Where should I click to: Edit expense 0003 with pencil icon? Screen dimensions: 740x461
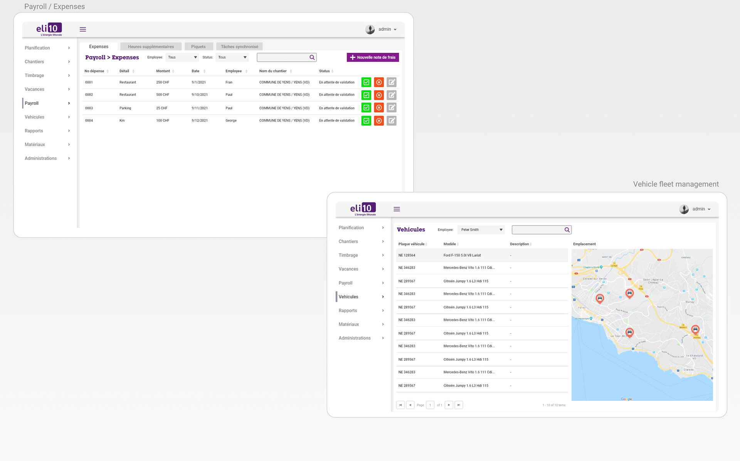click(392, 108)
